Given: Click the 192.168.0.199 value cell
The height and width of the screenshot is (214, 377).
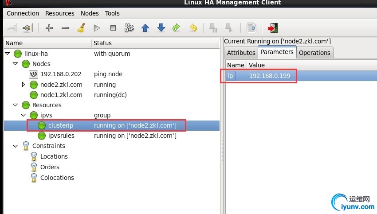Looking at the screenshot, I should (270, 76).
